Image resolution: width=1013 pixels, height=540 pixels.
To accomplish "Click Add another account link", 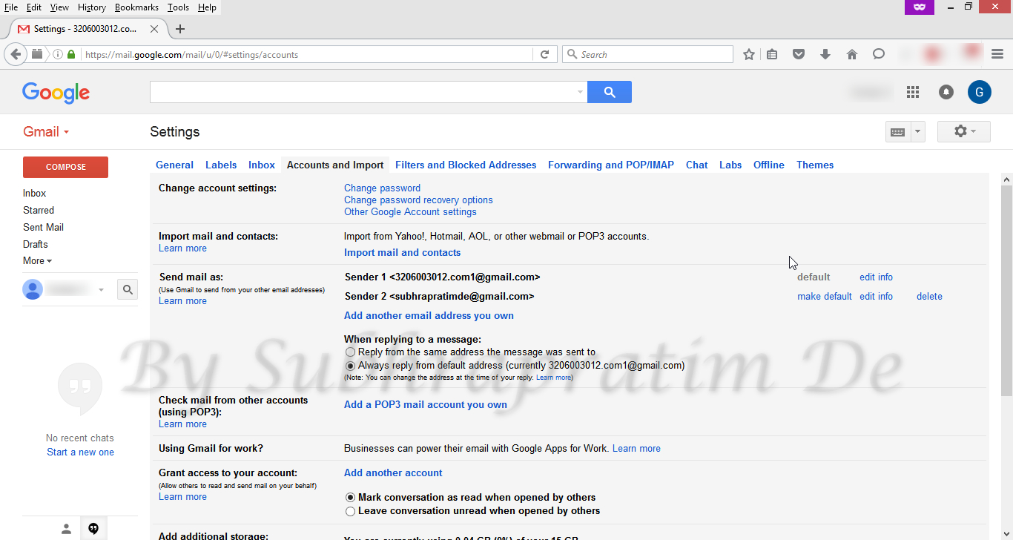I will [393, 473].
